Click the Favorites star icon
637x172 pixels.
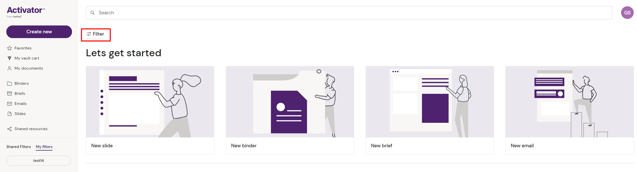[x=10, y=48]
